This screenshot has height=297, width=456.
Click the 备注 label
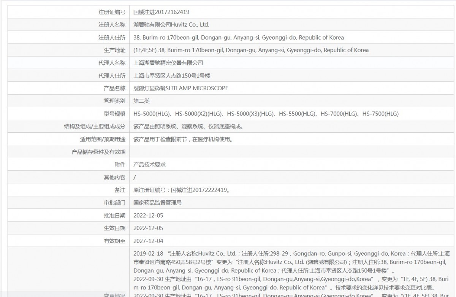[120, 190]
